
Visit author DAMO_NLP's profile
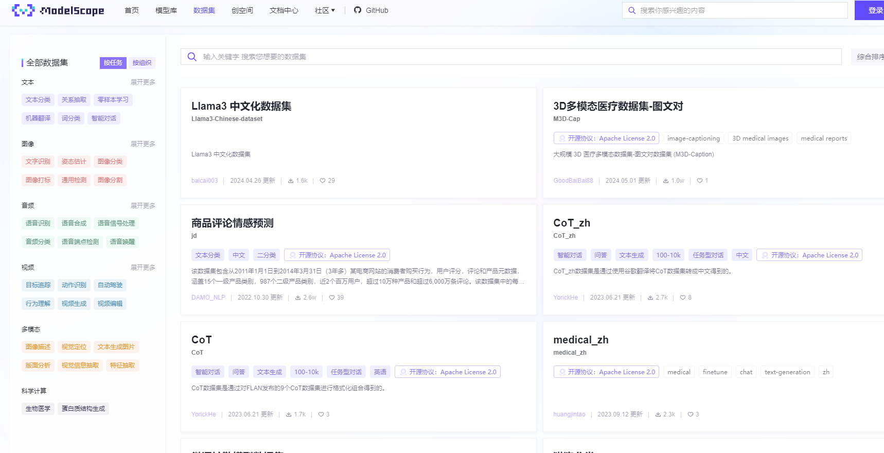click(x=208, y=298)
